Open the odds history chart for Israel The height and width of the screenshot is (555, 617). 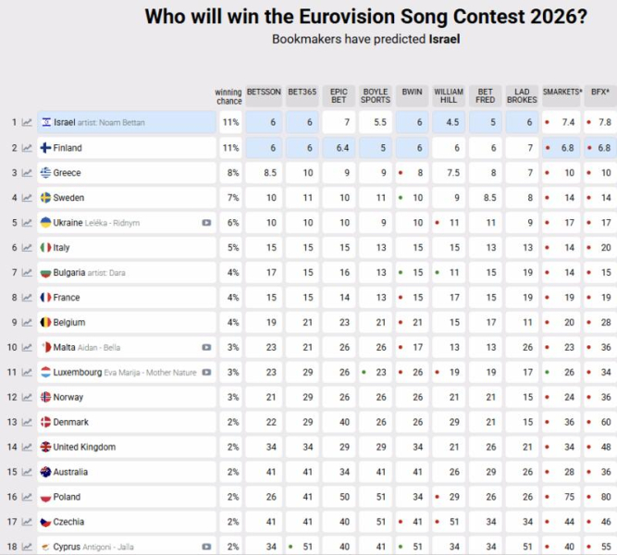click(x=27, y=123)
